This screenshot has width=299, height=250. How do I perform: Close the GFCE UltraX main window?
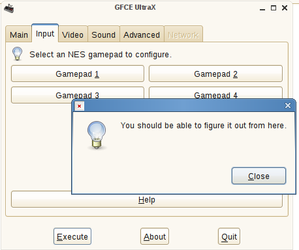click(285, 8)
